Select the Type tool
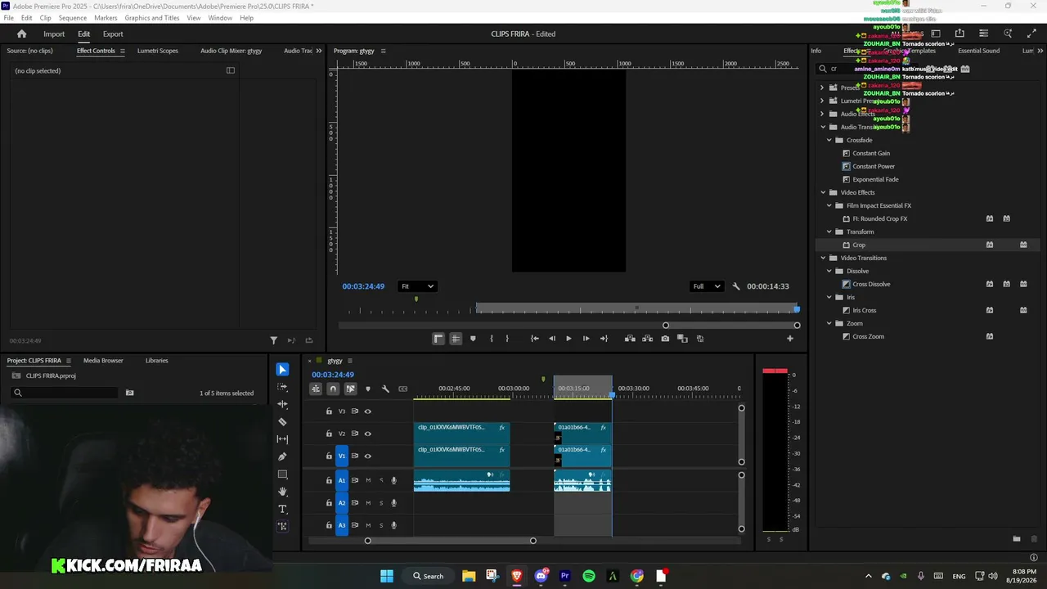 coord(282,509)
